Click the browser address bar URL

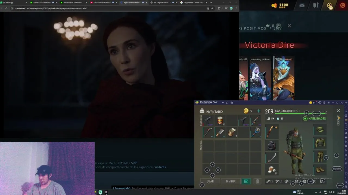click(x=51, y=8)
